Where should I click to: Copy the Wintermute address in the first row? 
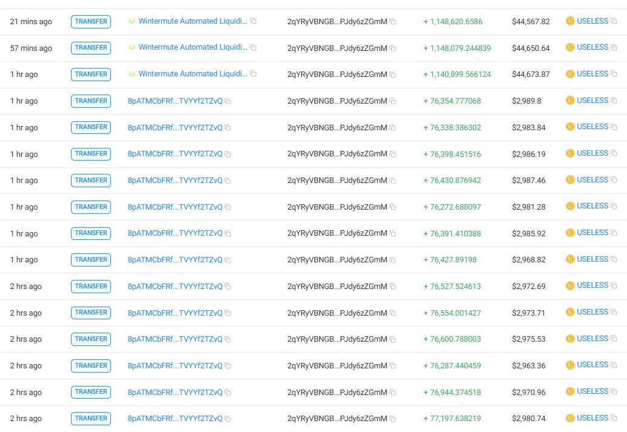tap(252, 20)
